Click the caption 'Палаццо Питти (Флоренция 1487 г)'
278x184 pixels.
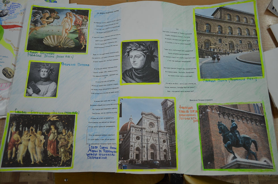[x=229, y=80]
